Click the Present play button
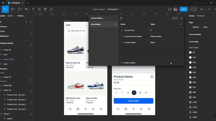This screenshot has height=121, width=216. 201,9
